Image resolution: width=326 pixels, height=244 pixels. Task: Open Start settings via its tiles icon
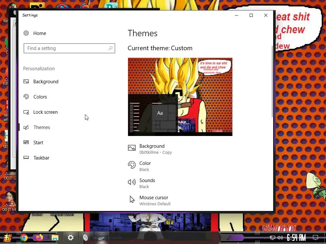26,142
